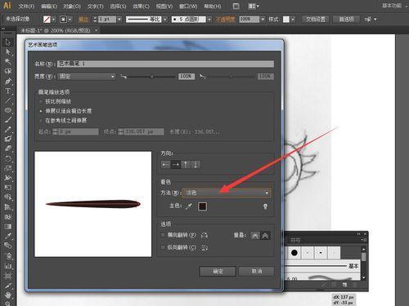Open the 方法 colorization dropdown
Viewport: 409px width, 306px height.
coord(227,193)
